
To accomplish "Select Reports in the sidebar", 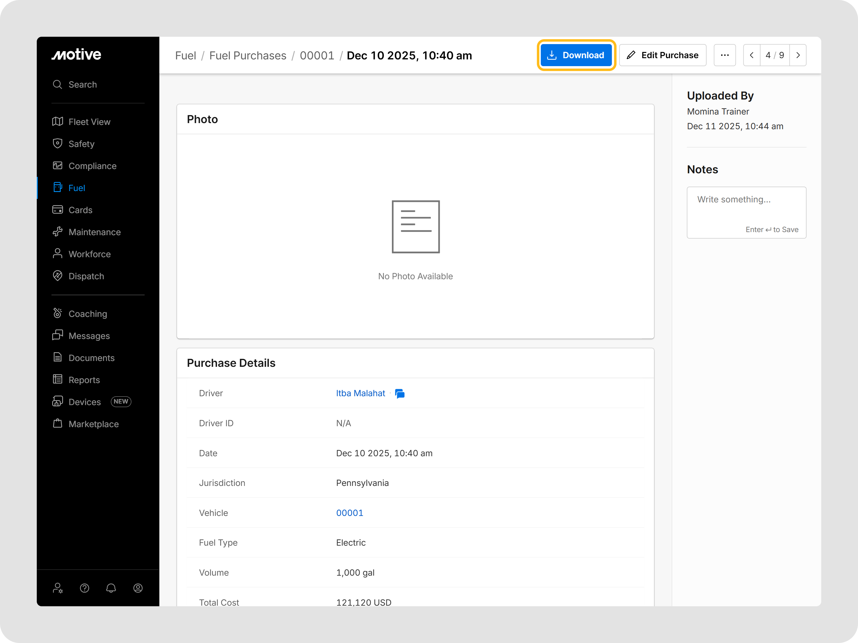I will [x=84, y=380].
